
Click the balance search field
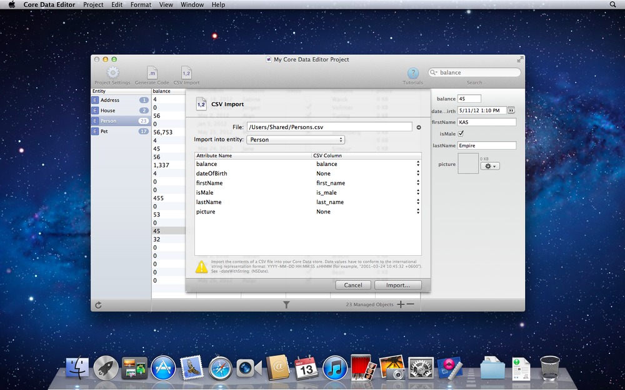[474, 72]
